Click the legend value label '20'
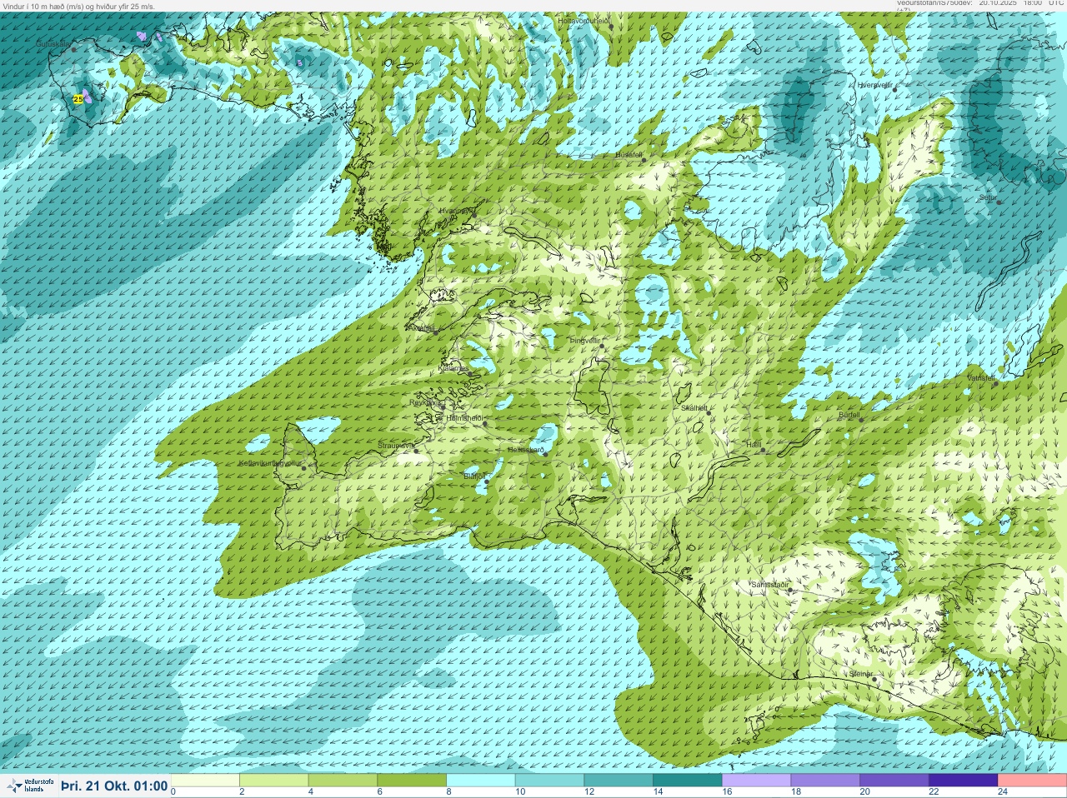 click(x=864, y=792)
